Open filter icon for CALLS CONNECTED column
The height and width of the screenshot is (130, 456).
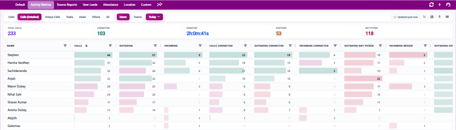(x=245, y=46)
